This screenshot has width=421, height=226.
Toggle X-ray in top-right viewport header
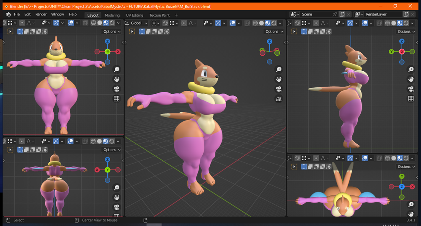(379, 23)
